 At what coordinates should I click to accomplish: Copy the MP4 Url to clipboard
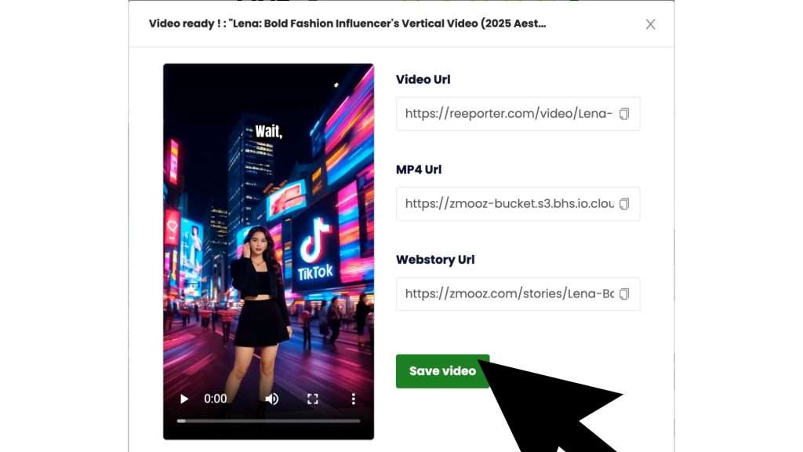tap(623, 204)
